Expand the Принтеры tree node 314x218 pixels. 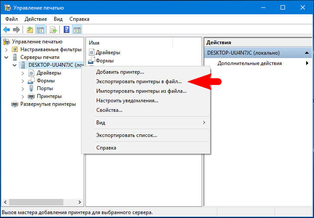pos(23,97)
